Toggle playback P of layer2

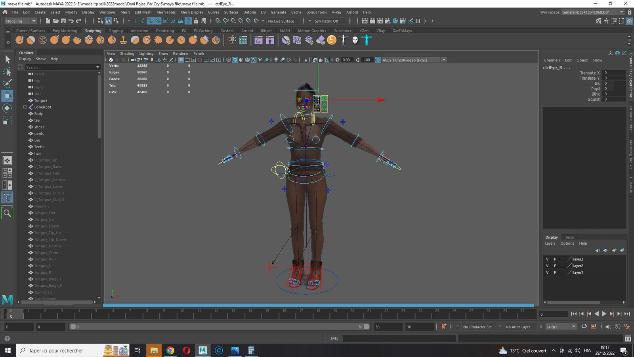[555, 266]
